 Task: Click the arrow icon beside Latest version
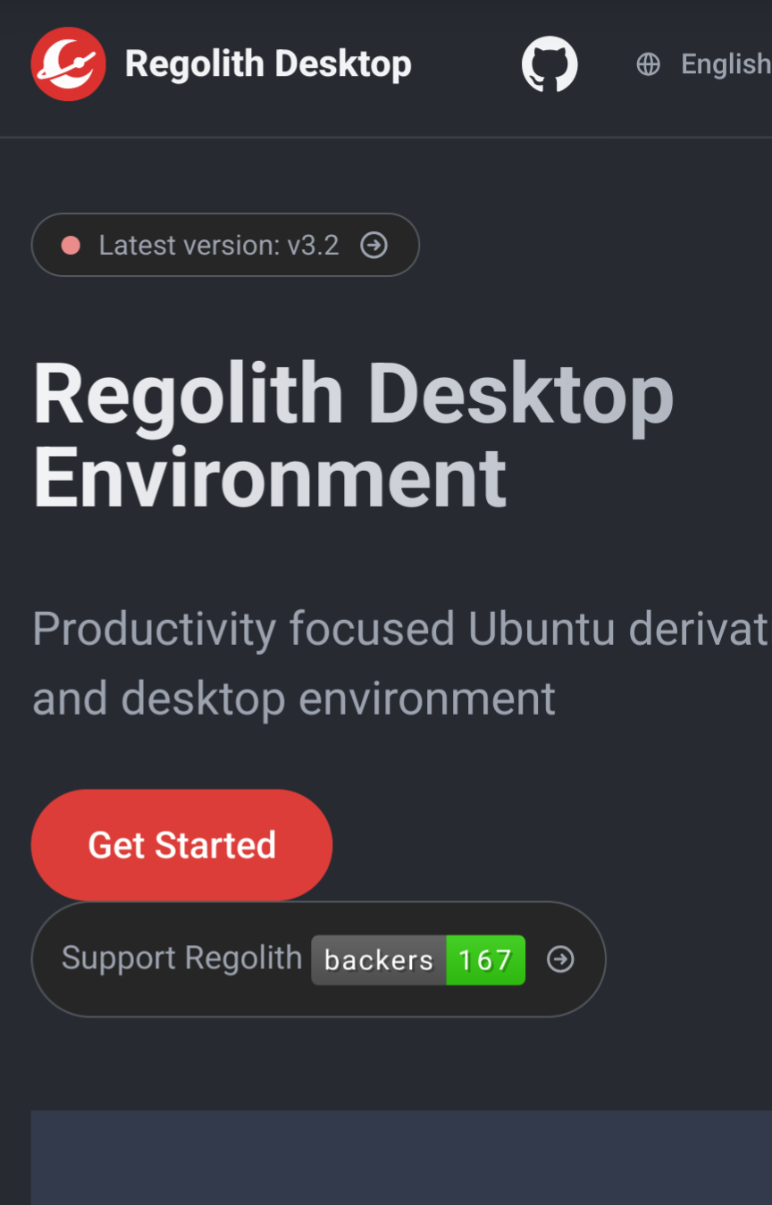[x=373, y=245]
